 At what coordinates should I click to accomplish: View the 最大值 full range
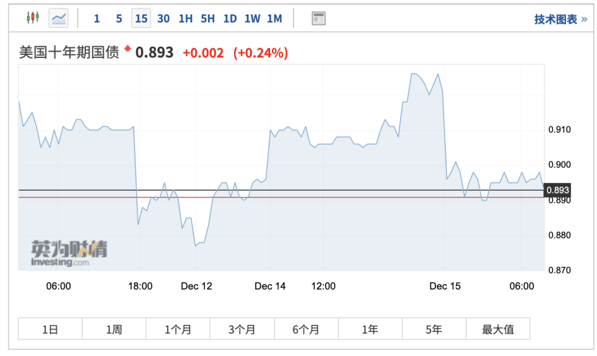pos(498,329)
